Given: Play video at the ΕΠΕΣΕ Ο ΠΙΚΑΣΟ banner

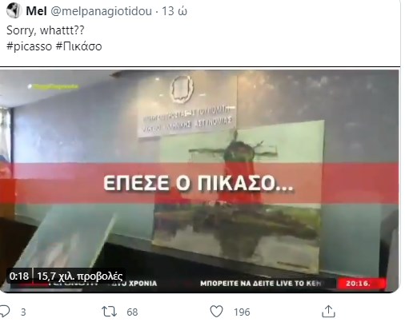Looking at the screenshot, I should tap(198, 183).
